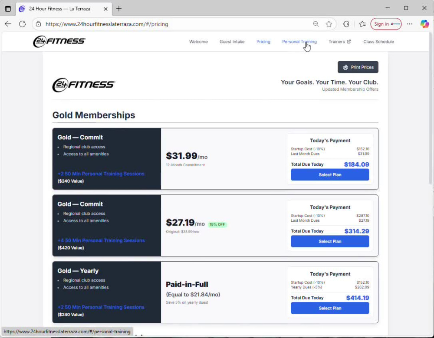Open a new tab with plus button
The height and width of the screenshot is (338, 434).
(x=119, y=9)
